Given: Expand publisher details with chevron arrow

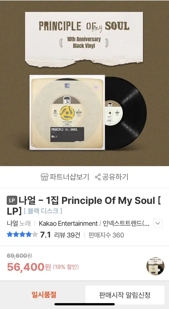Looking at the screenshot, I should [x=158, y=223].
